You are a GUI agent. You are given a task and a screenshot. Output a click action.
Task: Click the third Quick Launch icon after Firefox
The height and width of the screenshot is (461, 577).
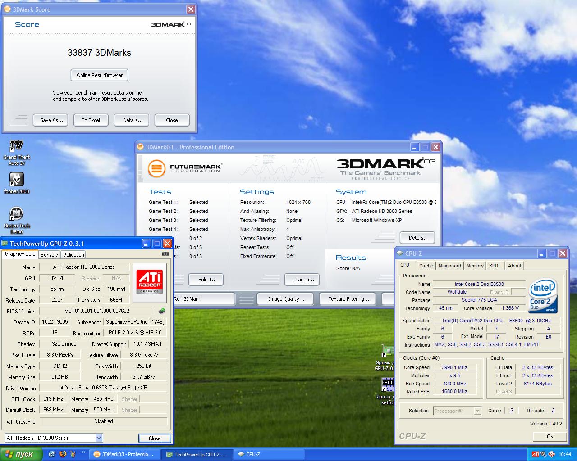pos(72,454)
